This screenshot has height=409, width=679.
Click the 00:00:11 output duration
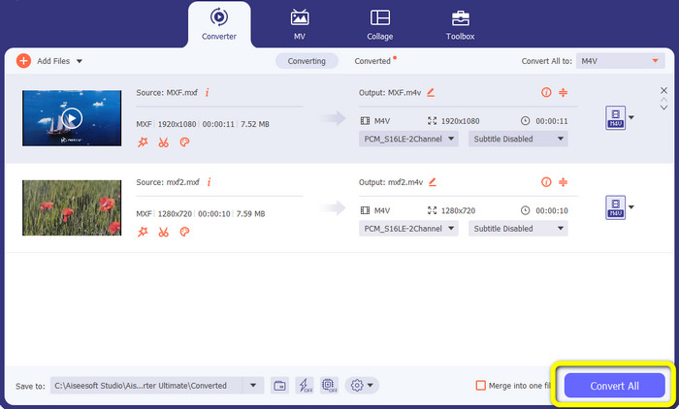point(552,121)
